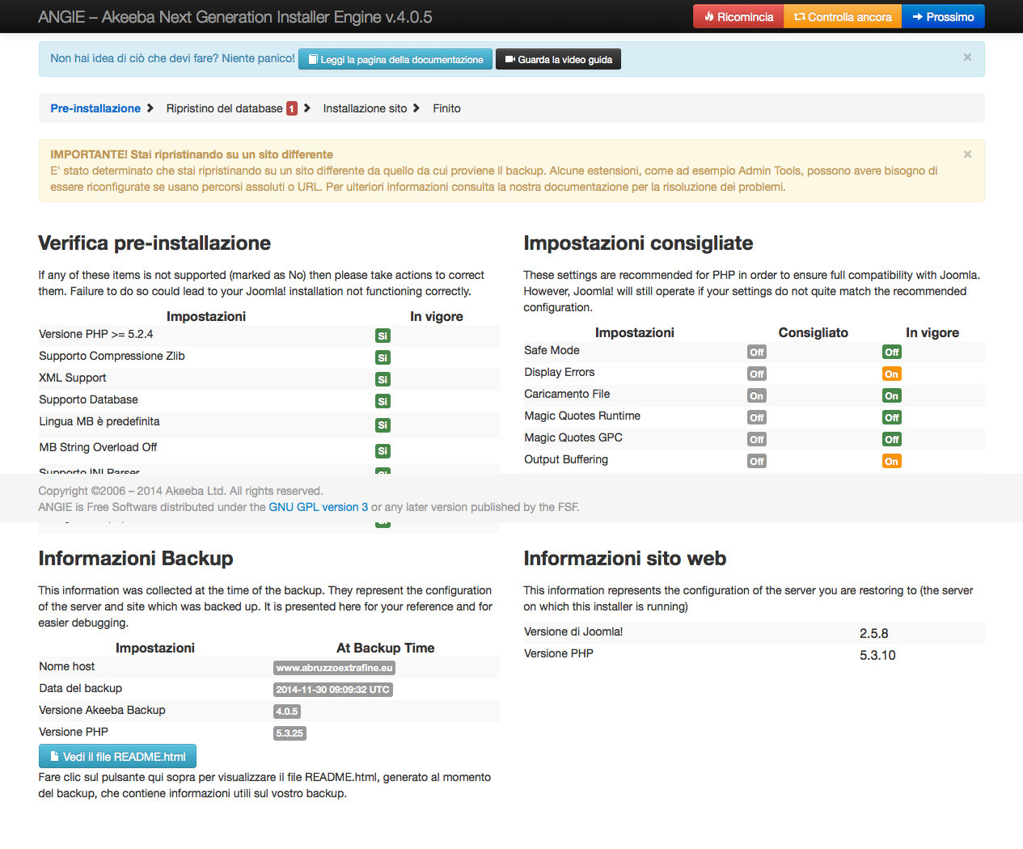This screenshot has height=849, width=1023.
Task: Click Si badge for Lingua MB è predefinita
Action: point(383,424)
